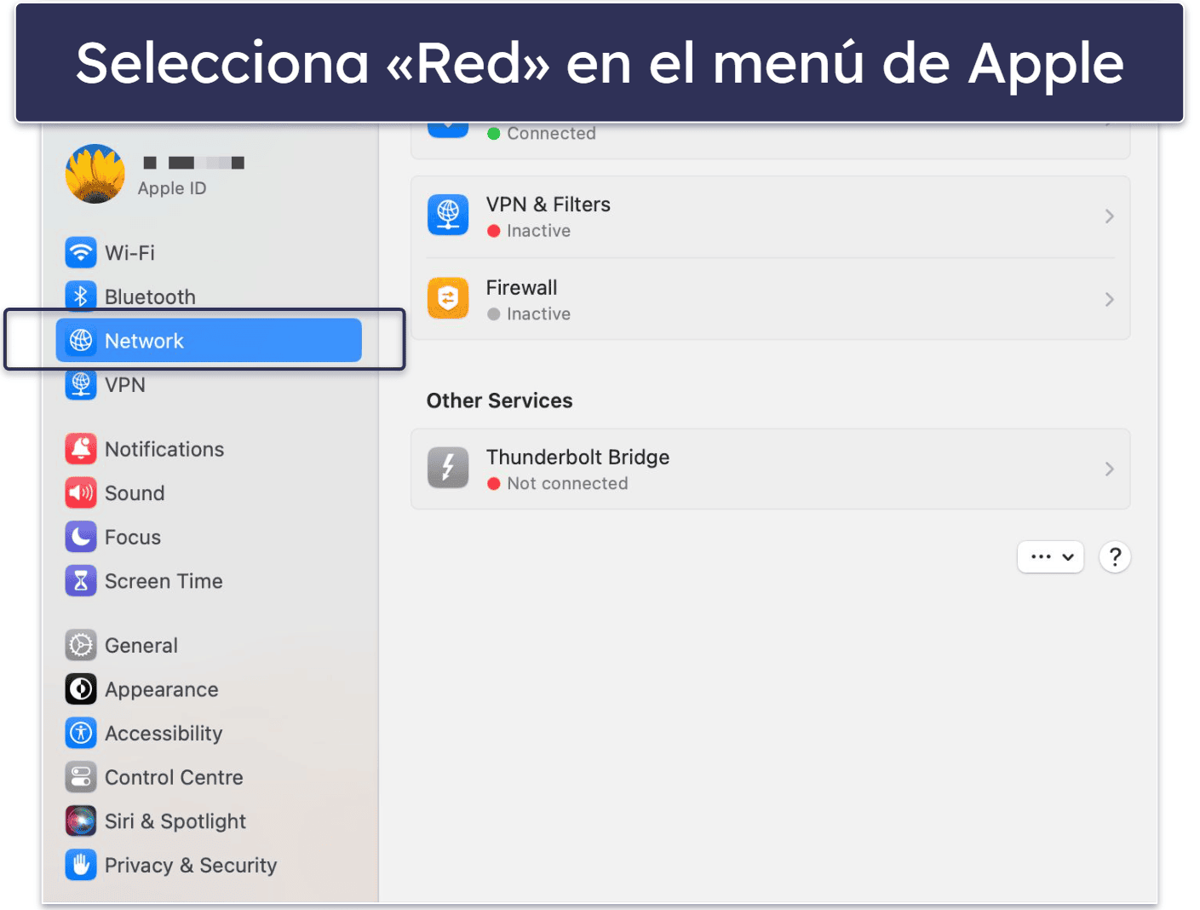Click the Connected status text
The image size is (1200, 910).
click(551, 134)
